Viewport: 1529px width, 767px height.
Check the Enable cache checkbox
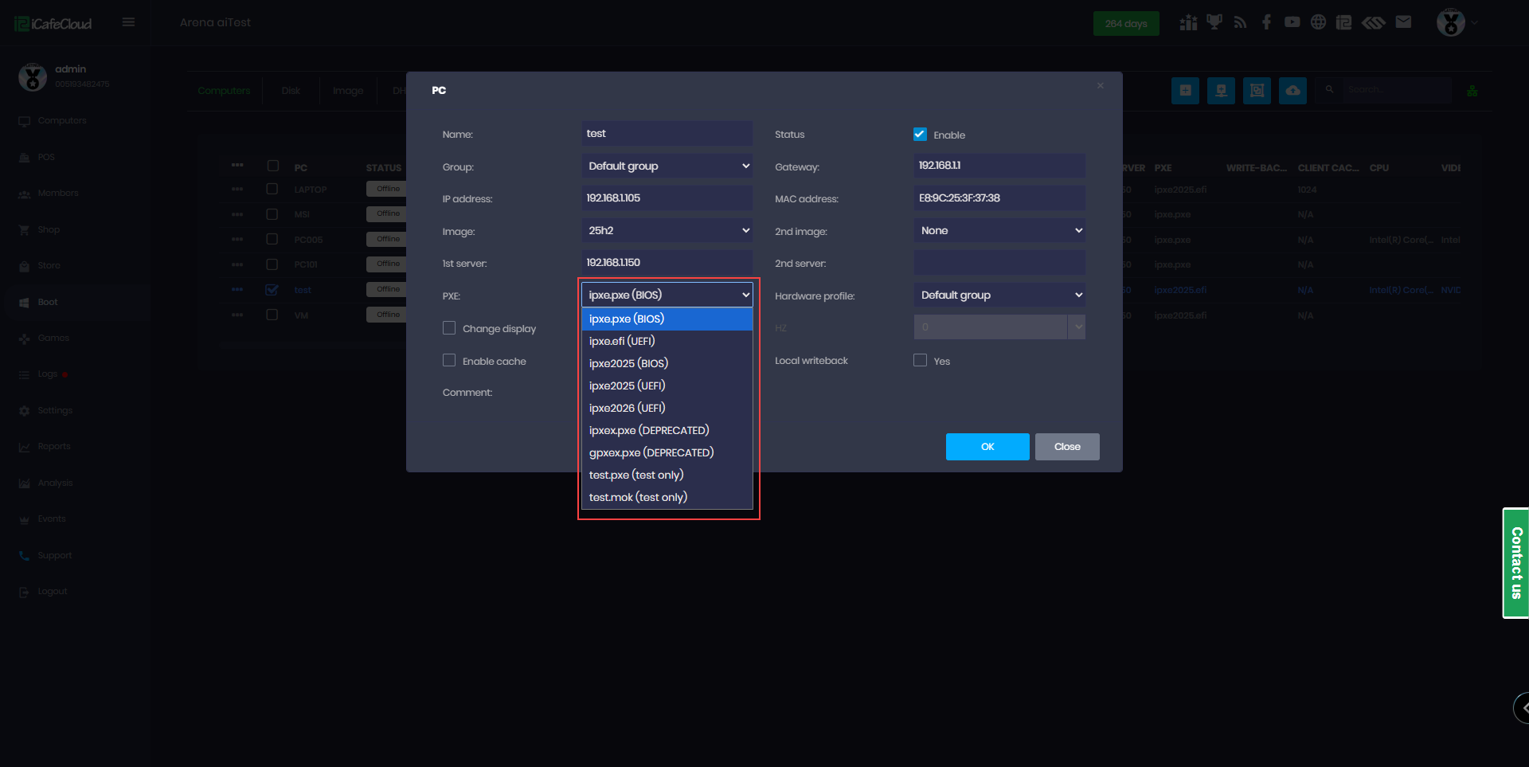450,360
